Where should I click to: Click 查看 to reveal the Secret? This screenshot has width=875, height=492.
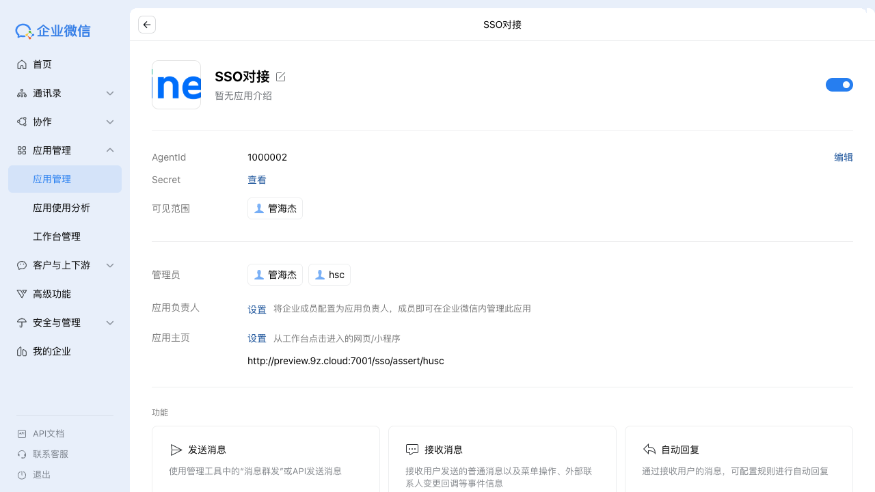257,179
